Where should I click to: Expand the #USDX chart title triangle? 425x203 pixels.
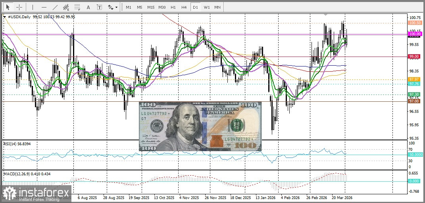(4, 17)
